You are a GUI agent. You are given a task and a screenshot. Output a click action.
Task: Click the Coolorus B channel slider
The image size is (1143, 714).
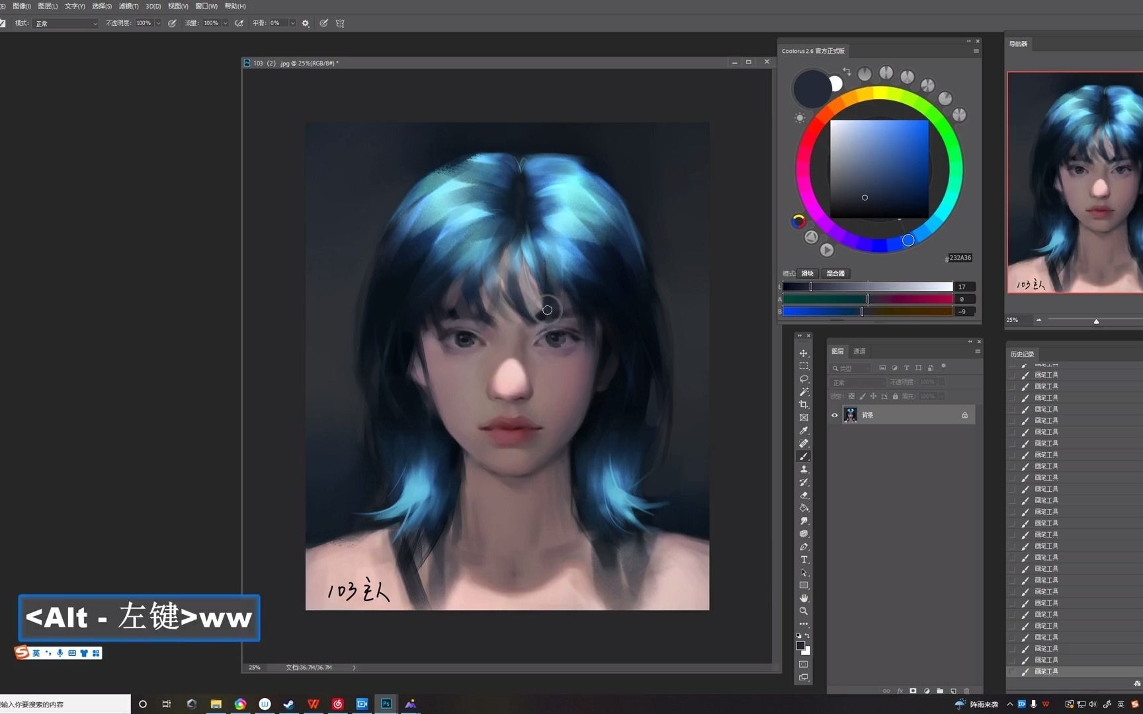(868, 311)
